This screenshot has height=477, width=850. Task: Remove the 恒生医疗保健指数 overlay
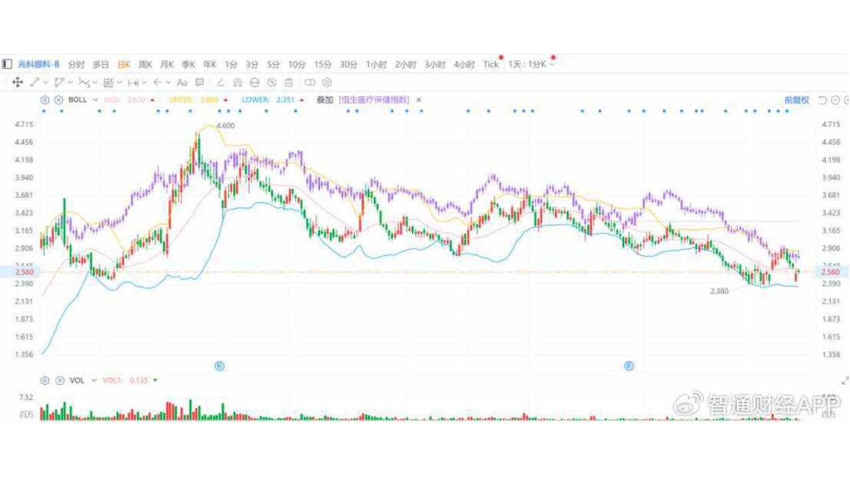pyautogui.click(x=418, y=100)
